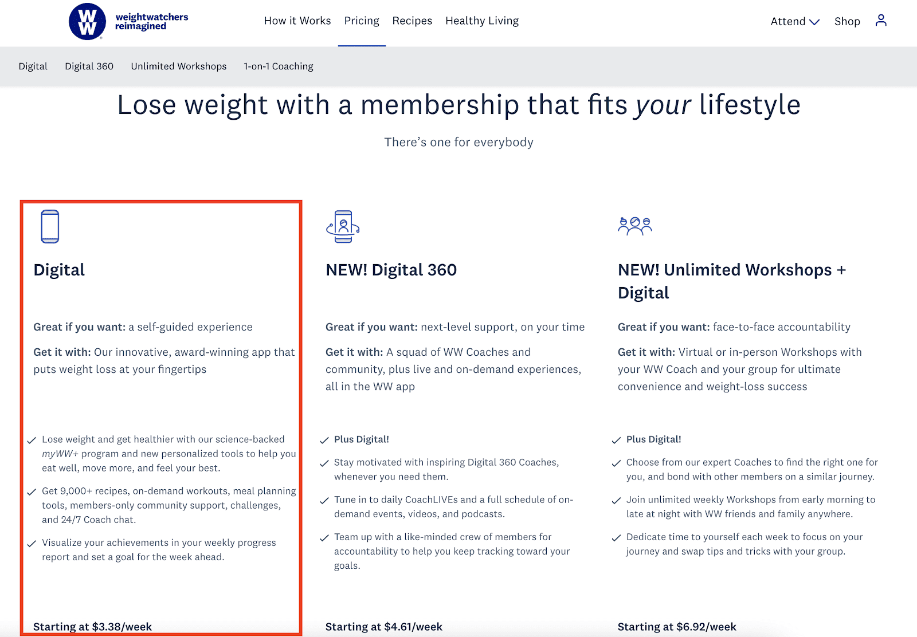The height and width of the screenshot is (637, 917).
Task: Click the Shop link
Action: [x=847, y=21]
